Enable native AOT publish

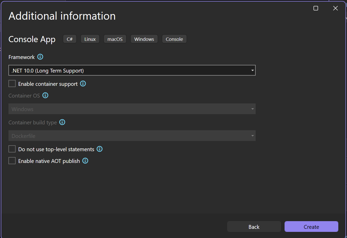(12, 161)
